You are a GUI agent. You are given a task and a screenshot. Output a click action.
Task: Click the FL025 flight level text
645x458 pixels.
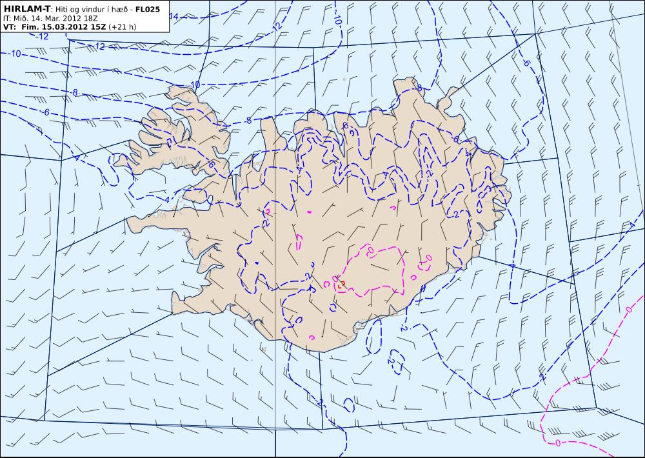[x=148, y=9]
